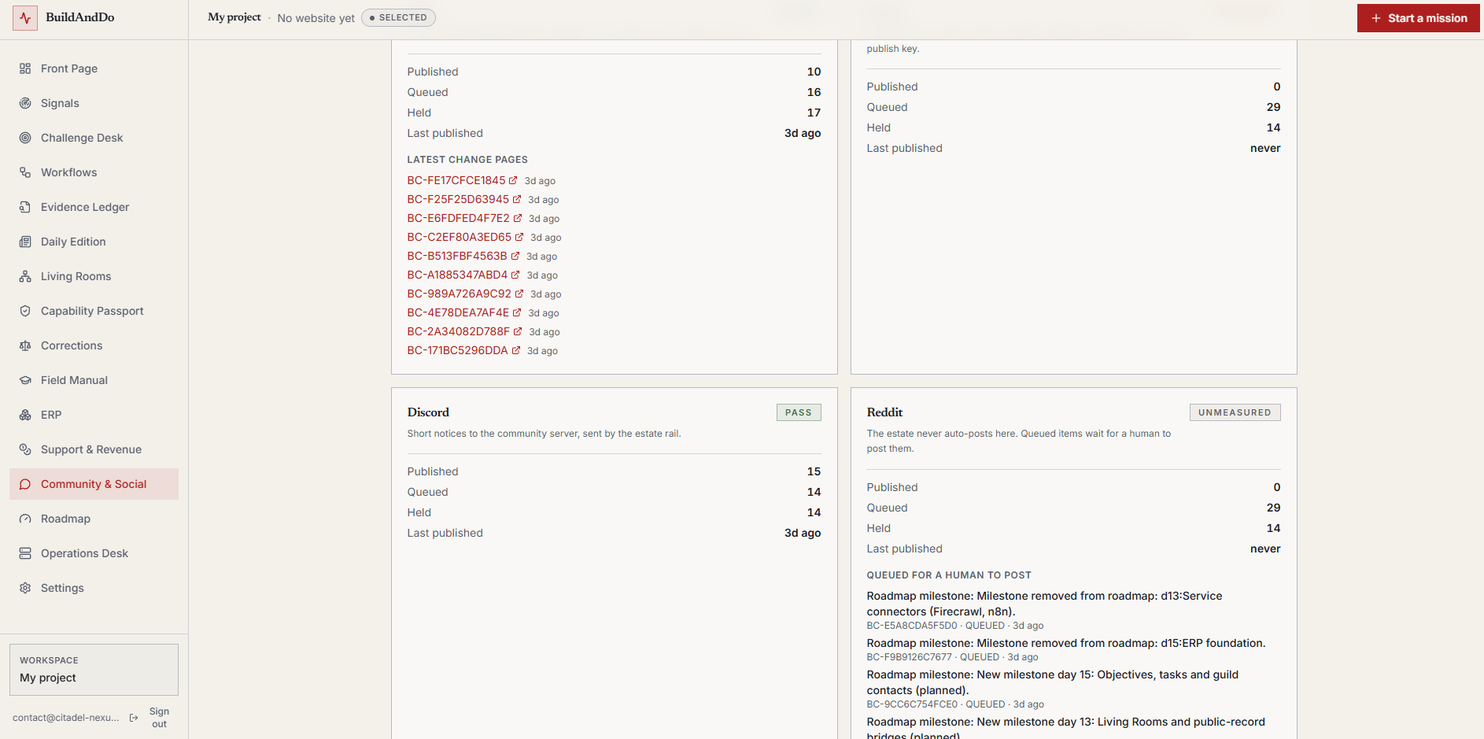Image resolution: width=1484 pixels, height=739 pixels.
Task: Open Capability Passport shield icon
Action: [x=25, y=311]
